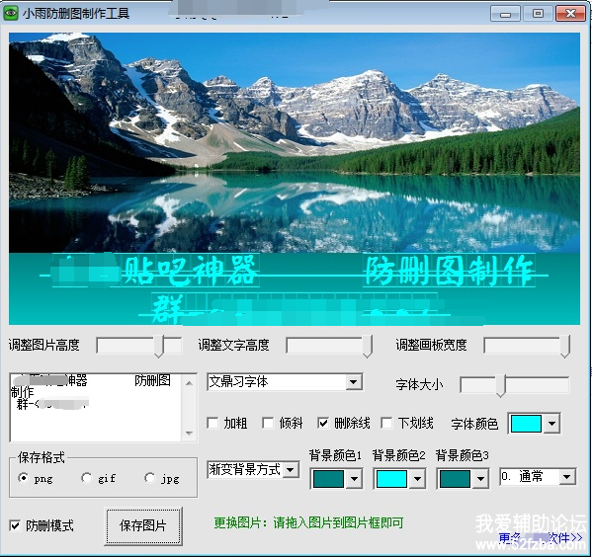Screen dimensions: 593x558
Task: Click the dark teal 背景颜色1 swatch
Action: point(329,479)
